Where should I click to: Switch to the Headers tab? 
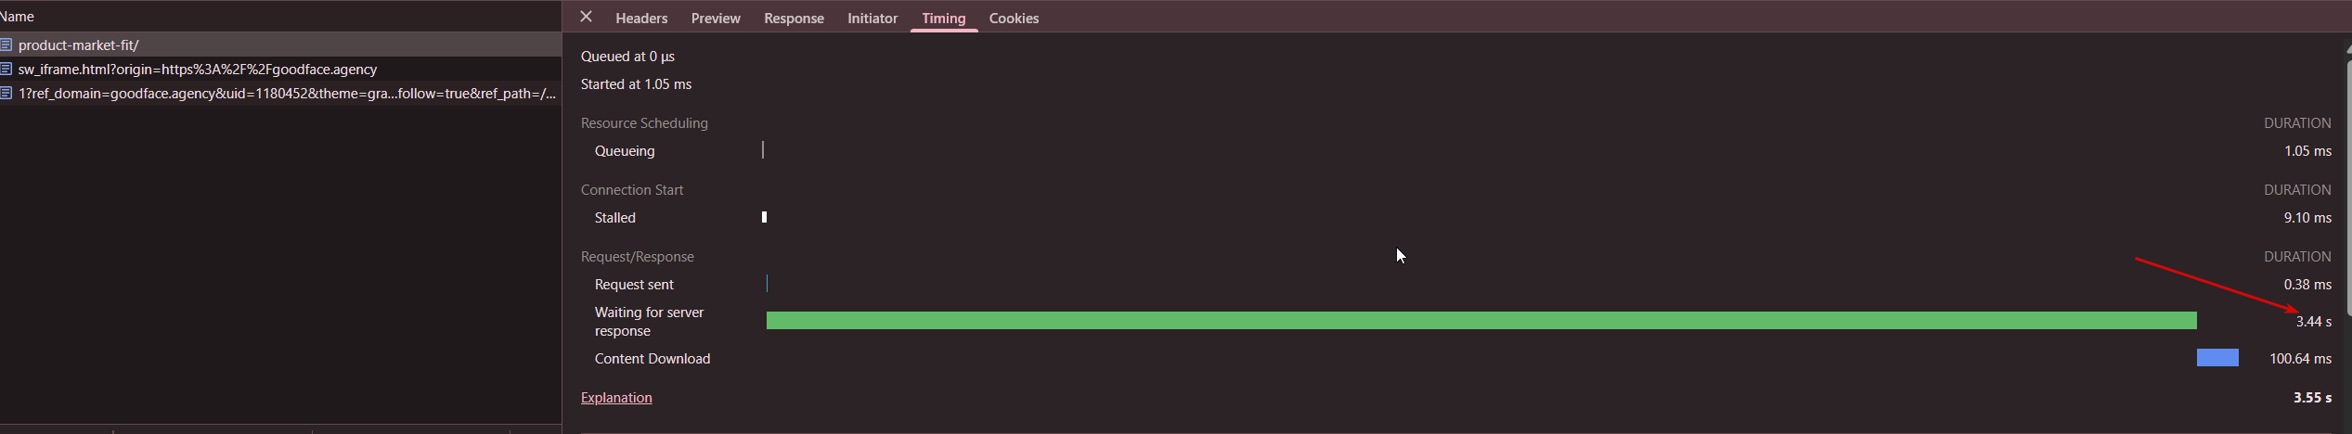[x=641, y=19]
